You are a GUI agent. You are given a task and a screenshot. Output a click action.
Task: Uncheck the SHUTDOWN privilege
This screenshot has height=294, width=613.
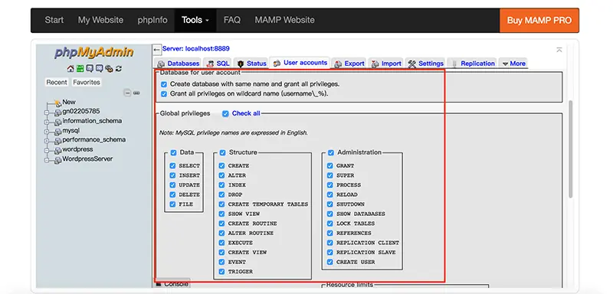330,204
